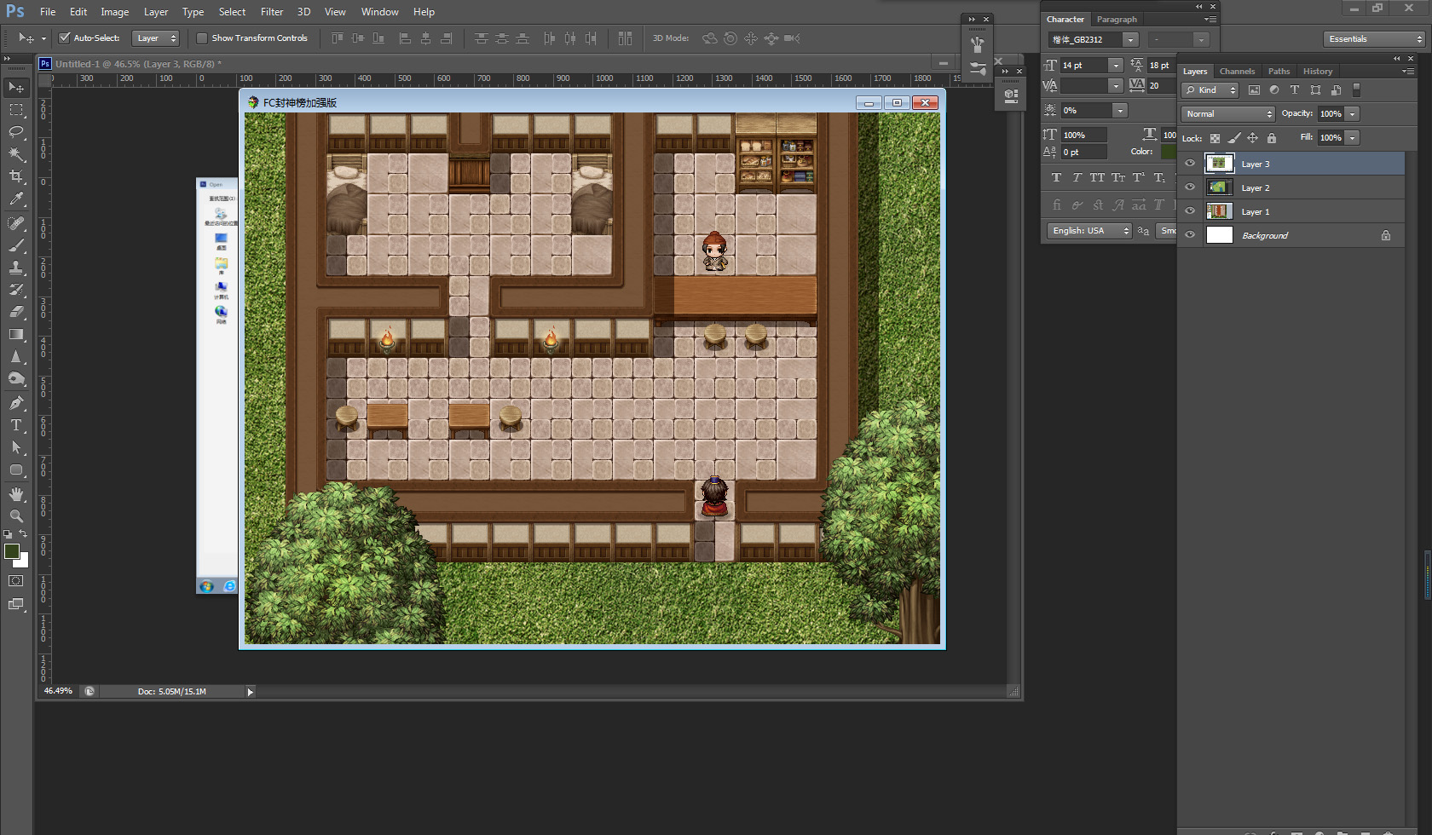Open the layer Kind filter dropdown
This screenshot has height=835, width=1432.
point(1210,90)
